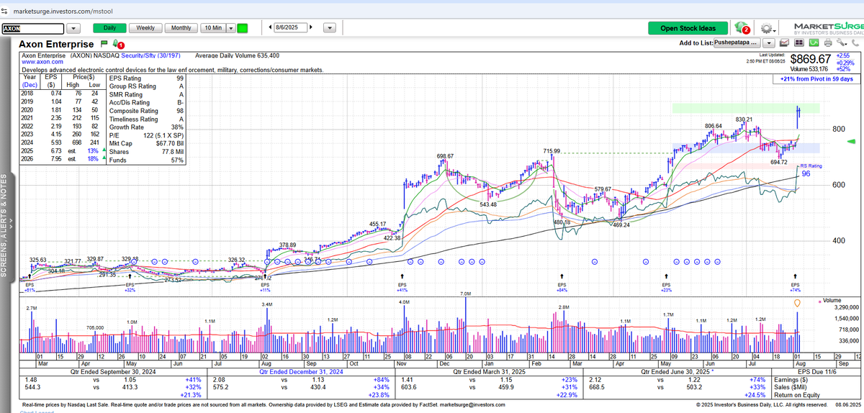The width and height of the screenshot is (864, 413).
Task: Switch to Daily chart
Action: point(109,28)
